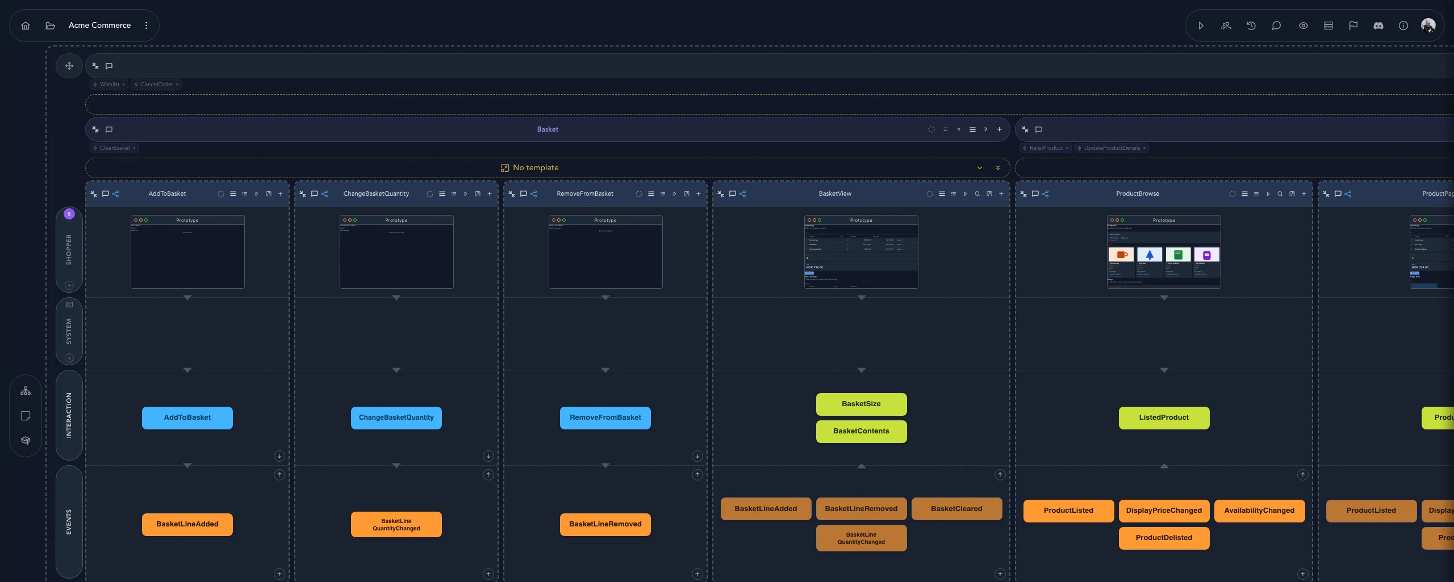Screen dimensions: 1454x582
Task: Click the No template label
Action: coord(536,168)
